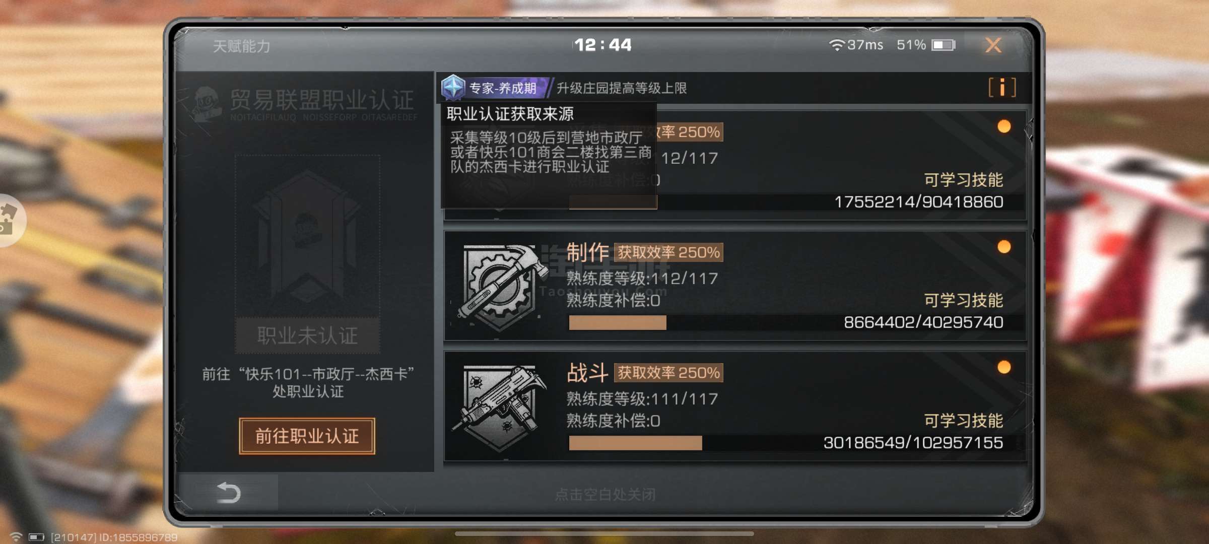Image resolution: width=1209 pixels, height=544 pixels.
Task: Go to 前往职业认证 button
Action: click(307, 436)
